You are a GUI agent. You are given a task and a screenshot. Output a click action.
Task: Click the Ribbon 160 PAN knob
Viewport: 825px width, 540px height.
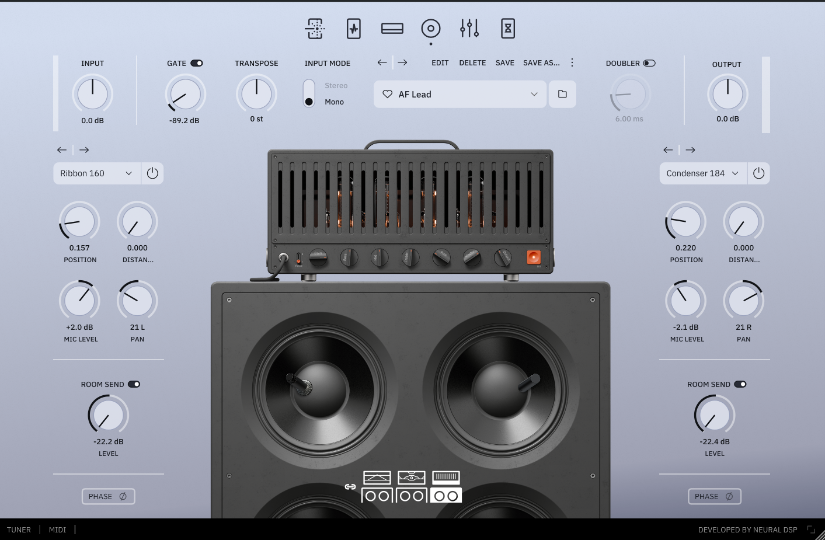(137, 301)
